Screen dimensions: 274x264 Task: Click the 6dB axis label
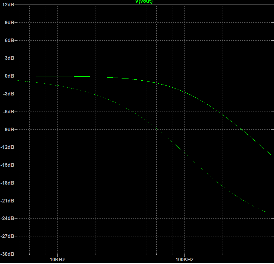(x=9, y=40)
